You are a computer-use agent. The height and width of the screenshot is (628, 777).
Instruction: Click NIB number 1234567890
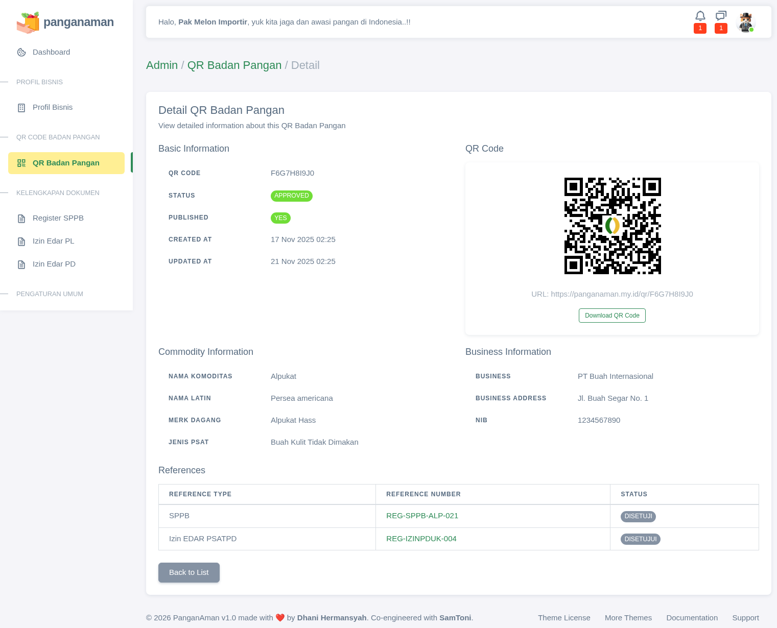tap(599, 420)
